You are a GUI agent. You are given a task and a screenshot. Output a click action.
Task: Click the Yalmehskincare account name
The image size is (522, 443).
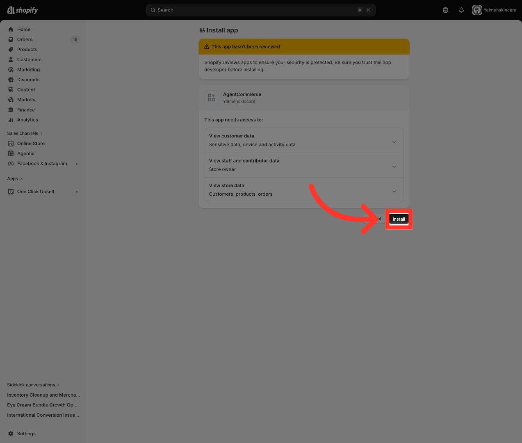500,10
